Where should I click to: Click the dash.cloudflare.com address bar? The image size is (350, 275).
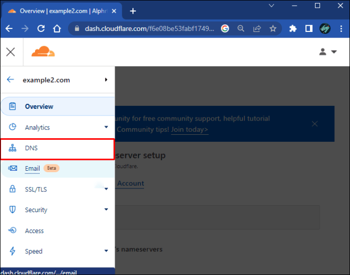point(149,28)
